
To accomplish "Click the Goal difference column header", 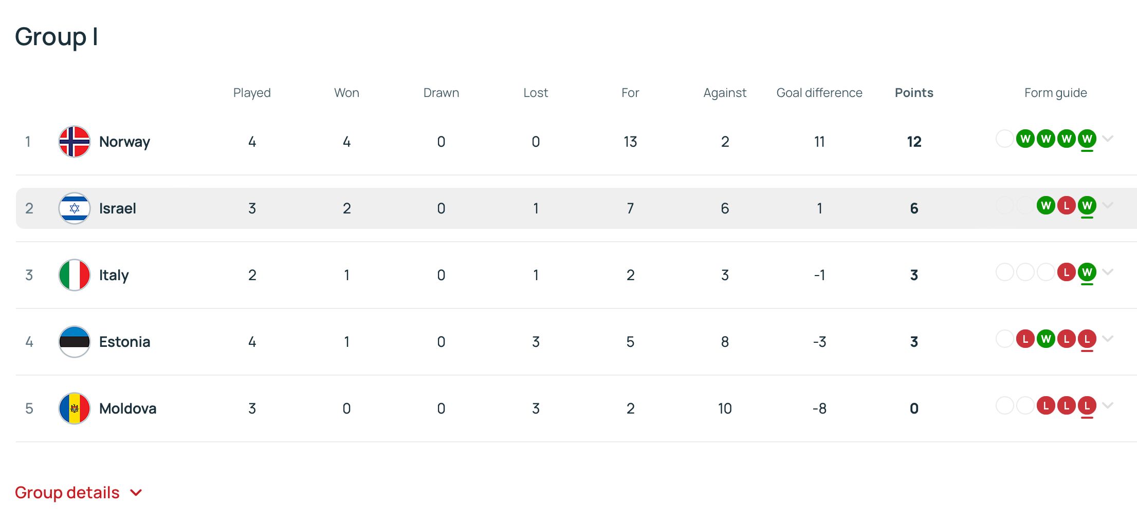I will [x=819, y=93].
